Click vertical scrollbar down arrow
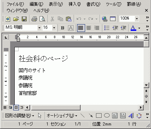The image size is (151, 129). [146, 85]
